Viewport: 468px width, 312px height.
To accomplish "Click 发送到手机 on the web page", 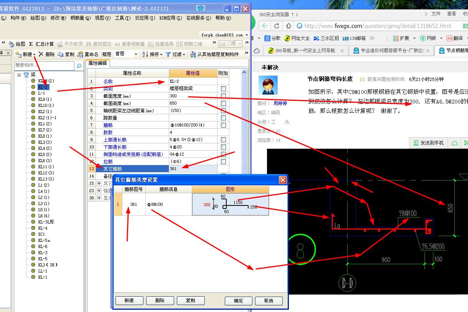I will click(428, 143).
